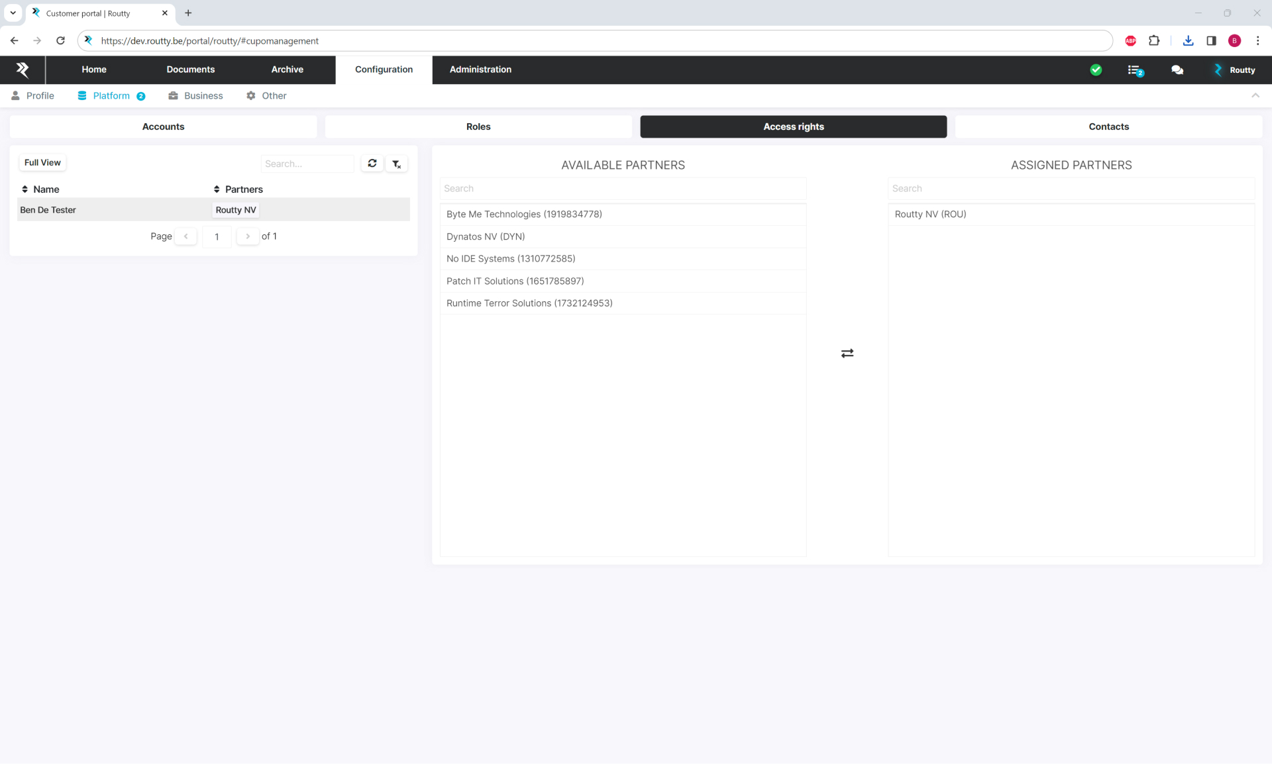Open the Administration menu
The height and width of the screenshot is (764, 1272).
480,70
